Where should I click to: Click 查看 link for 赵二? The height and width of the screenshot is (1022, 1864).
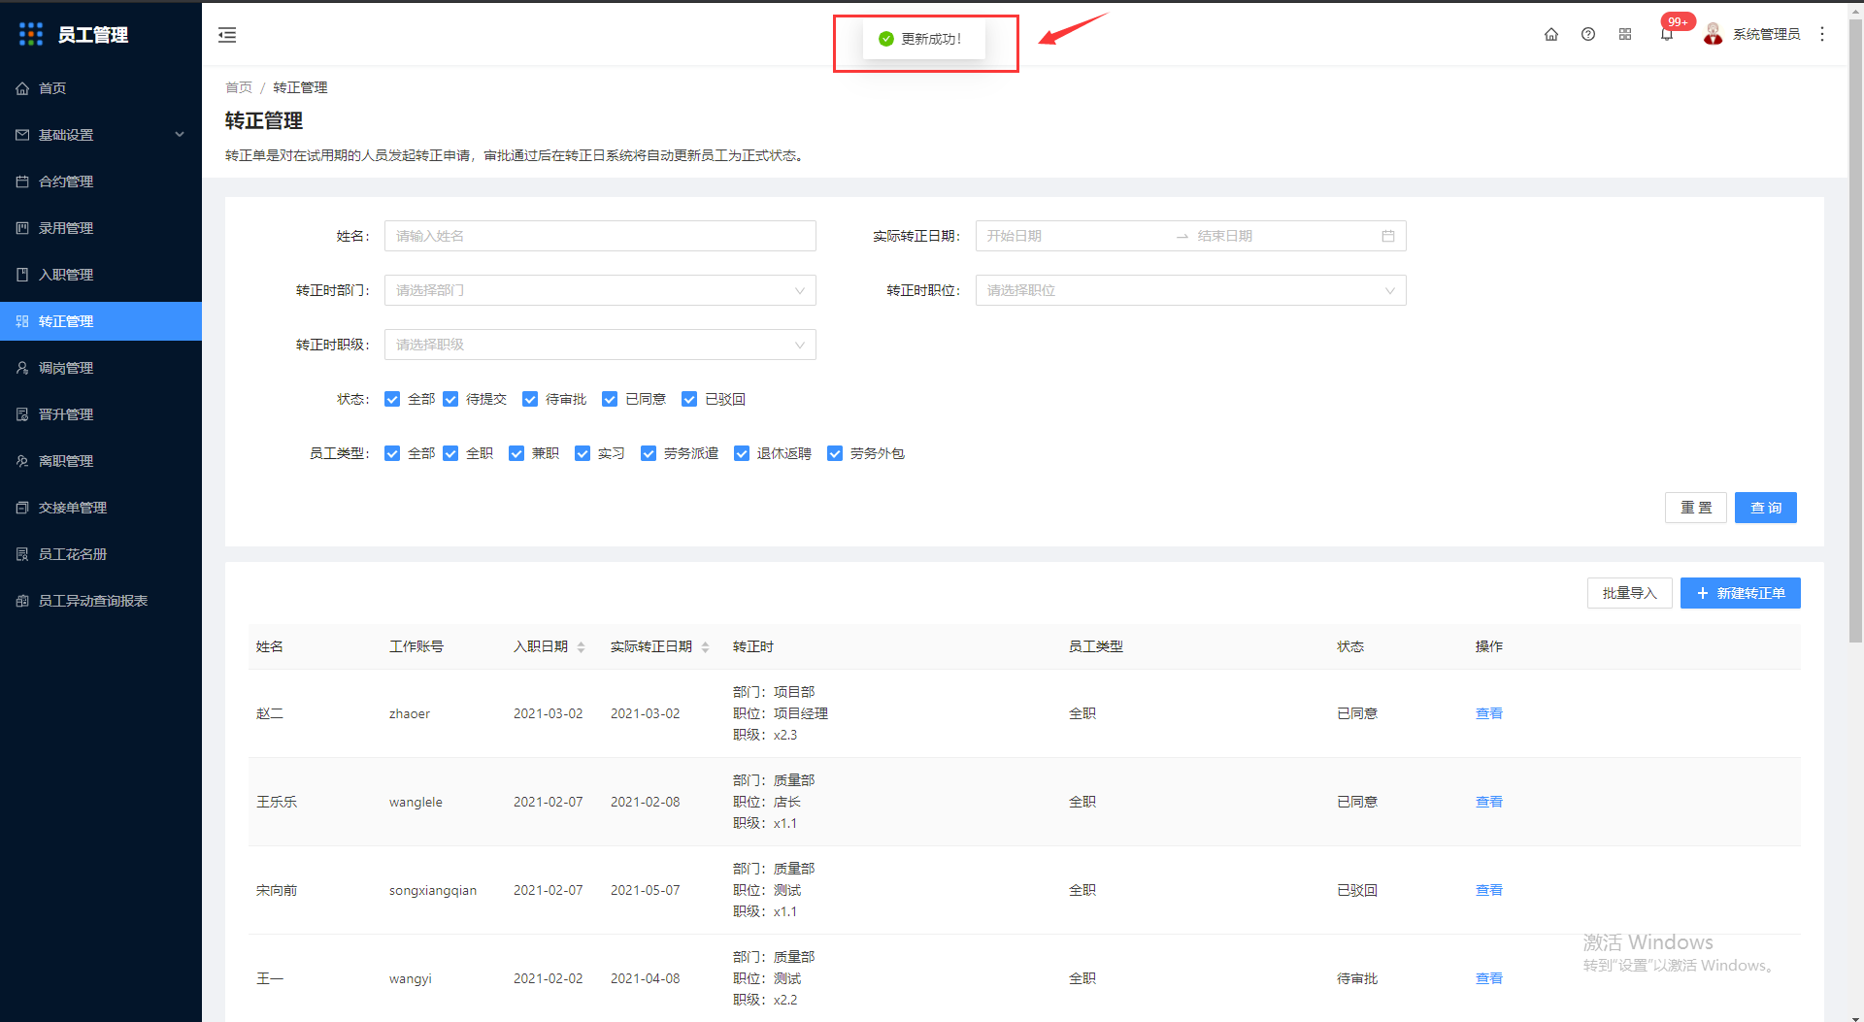click(x=1489, y=713)
